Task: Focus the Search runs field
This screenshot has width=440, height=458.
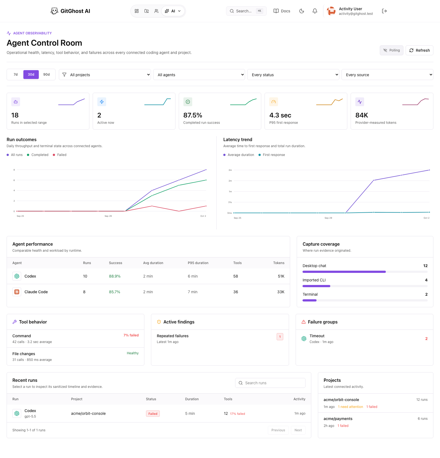Action: 270,383
